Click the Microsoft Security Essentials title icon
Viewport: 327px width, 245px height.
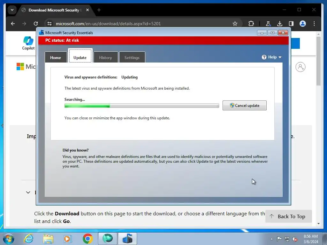tap(41, 33)
